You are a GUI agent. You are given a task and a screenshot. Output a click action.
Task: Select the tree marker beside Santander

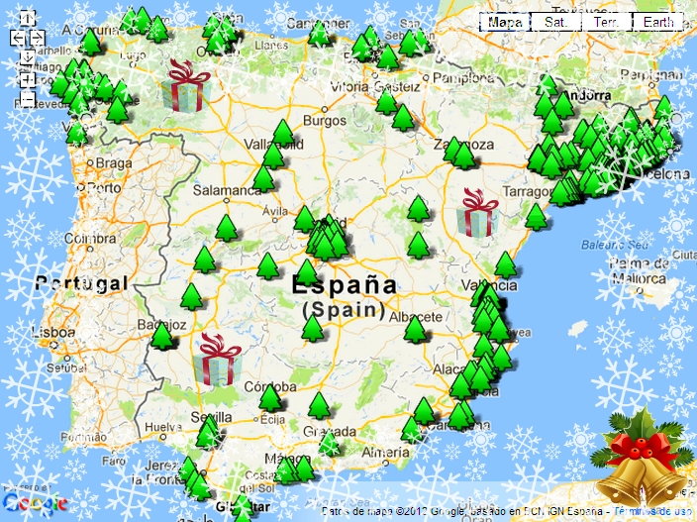click(x=319, y=34)
